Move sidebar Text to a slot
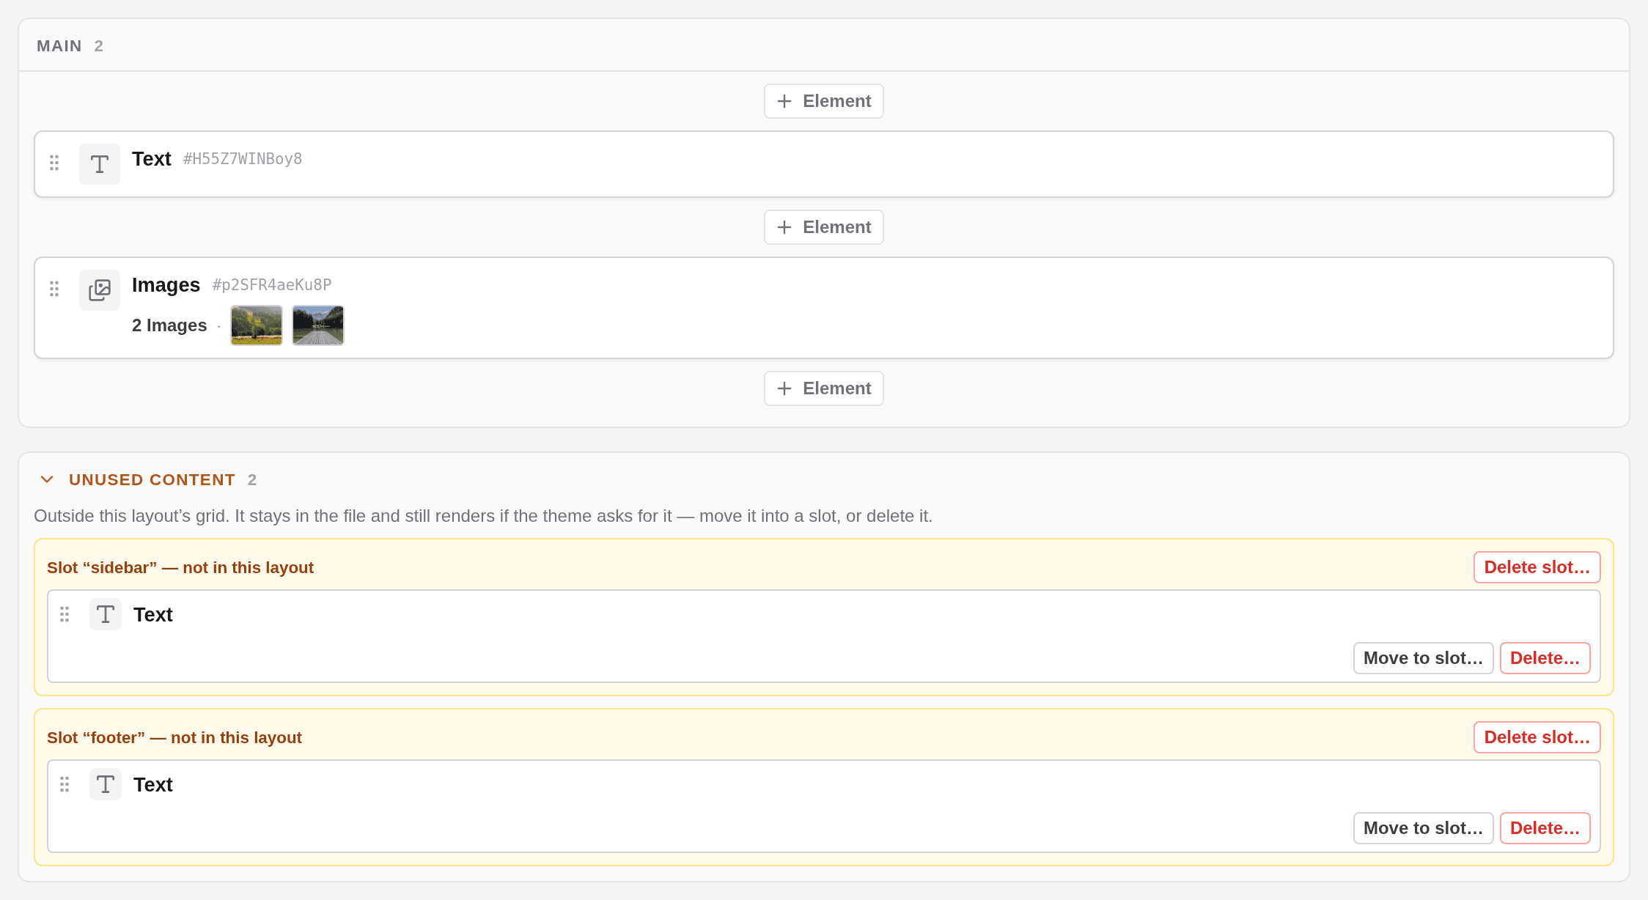The image size is (1648, 900). [1424, 658]
